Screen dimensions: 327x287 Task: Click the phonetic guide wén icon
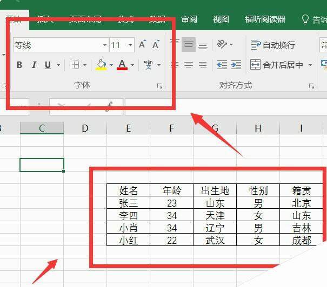(x=148, y=65)
